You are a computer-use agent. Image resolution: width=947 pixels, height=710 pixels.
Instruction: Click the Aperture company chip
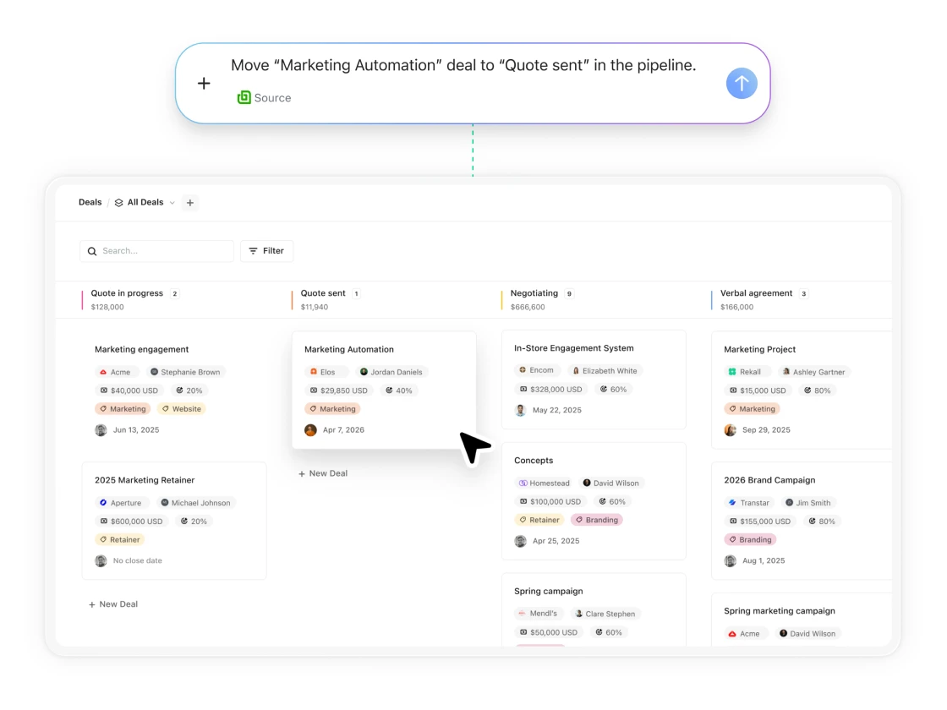120,502
